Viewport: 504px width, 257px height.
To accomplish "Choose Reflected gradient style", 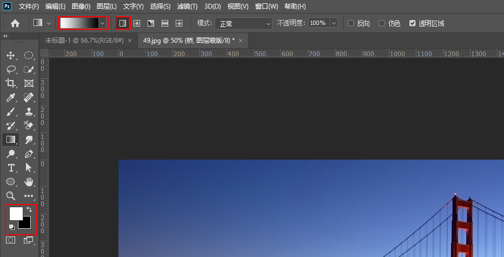I will click(165, 23).
